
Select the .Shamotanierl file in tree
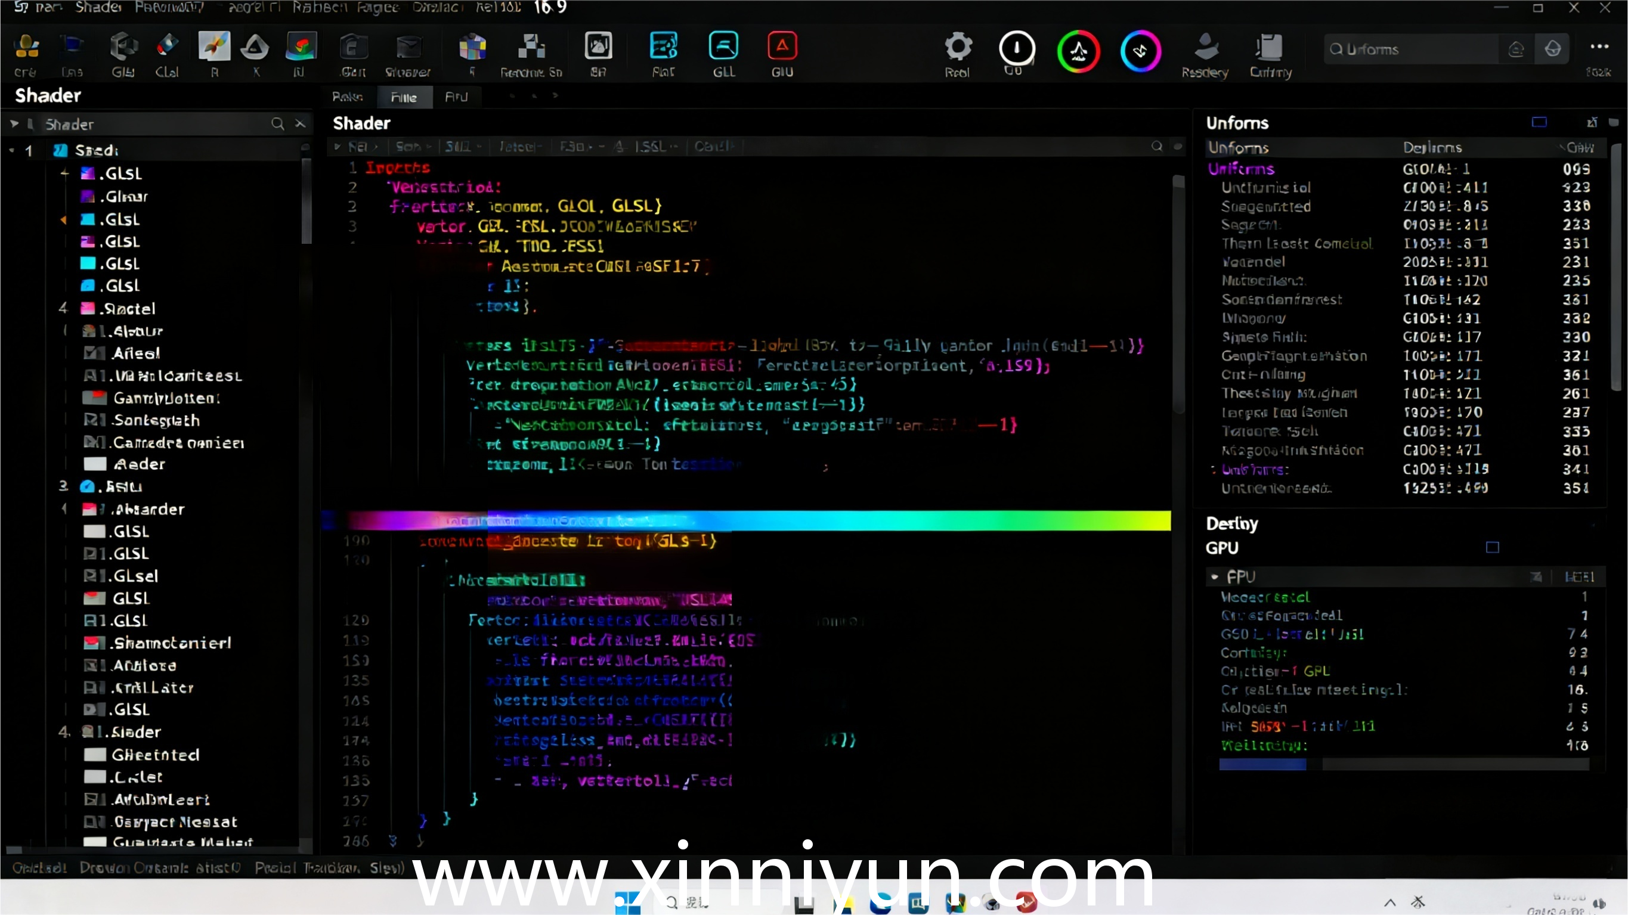(x=171, y=643)
